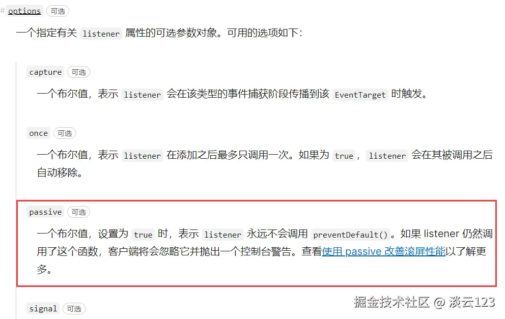The width and height of the screenshot is (505, 319).
Task: Click the true code in passive description
Action: click(x=143, y=235)
